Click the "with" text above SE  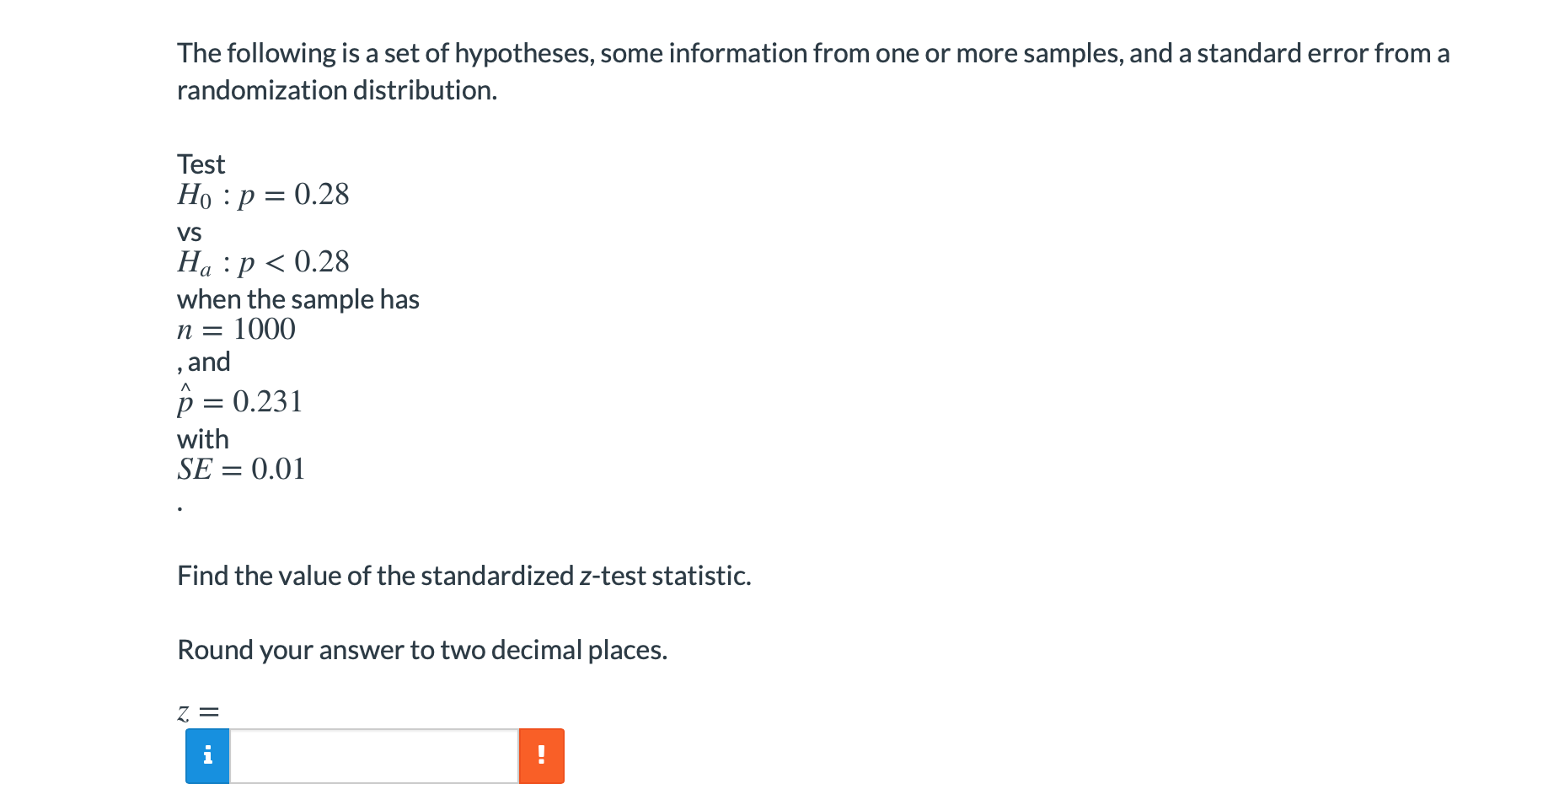(x=202, y=439)
